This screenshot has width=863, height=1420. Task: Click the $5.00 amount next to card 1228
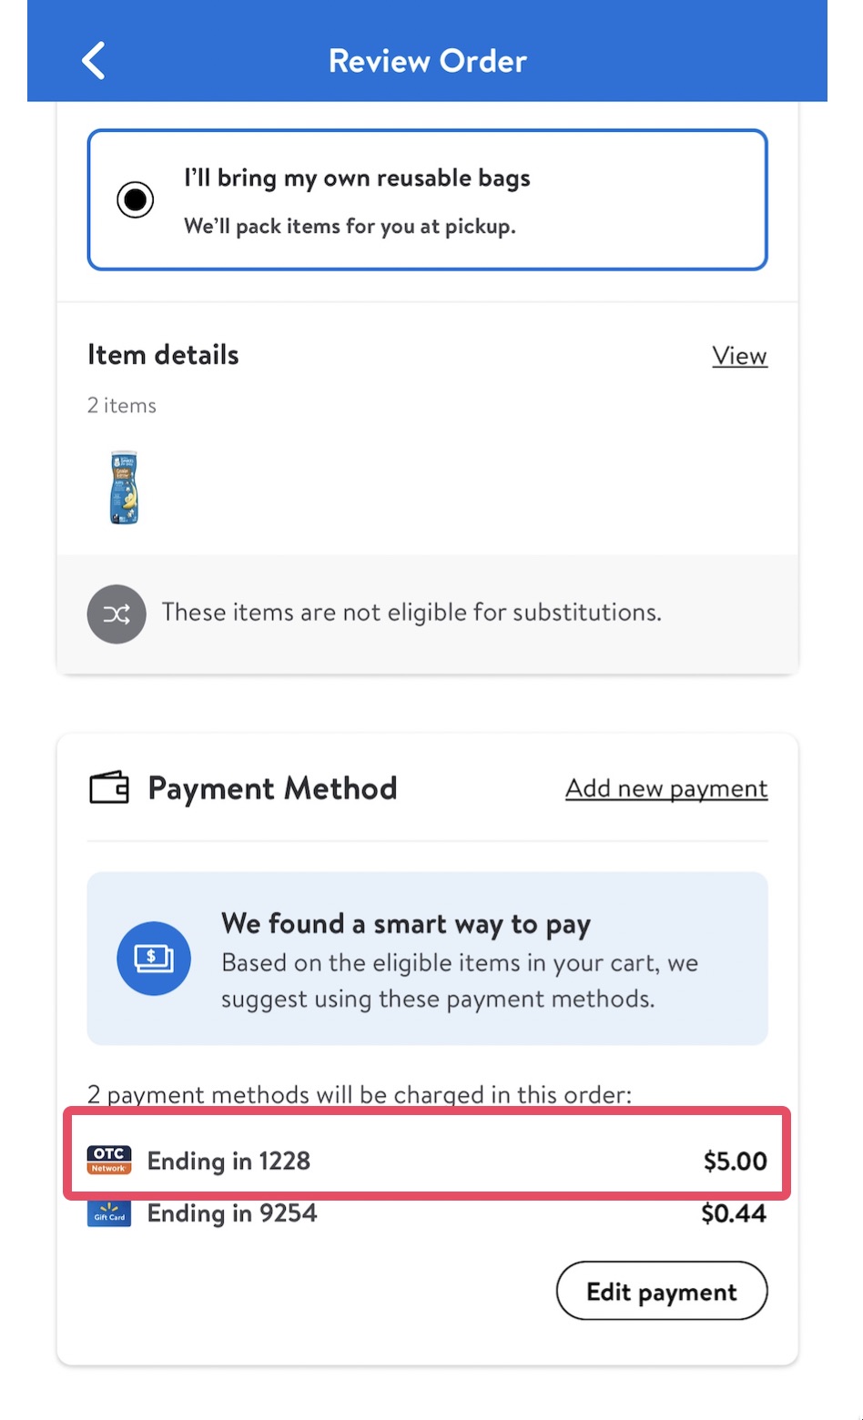pos(736,1161)
